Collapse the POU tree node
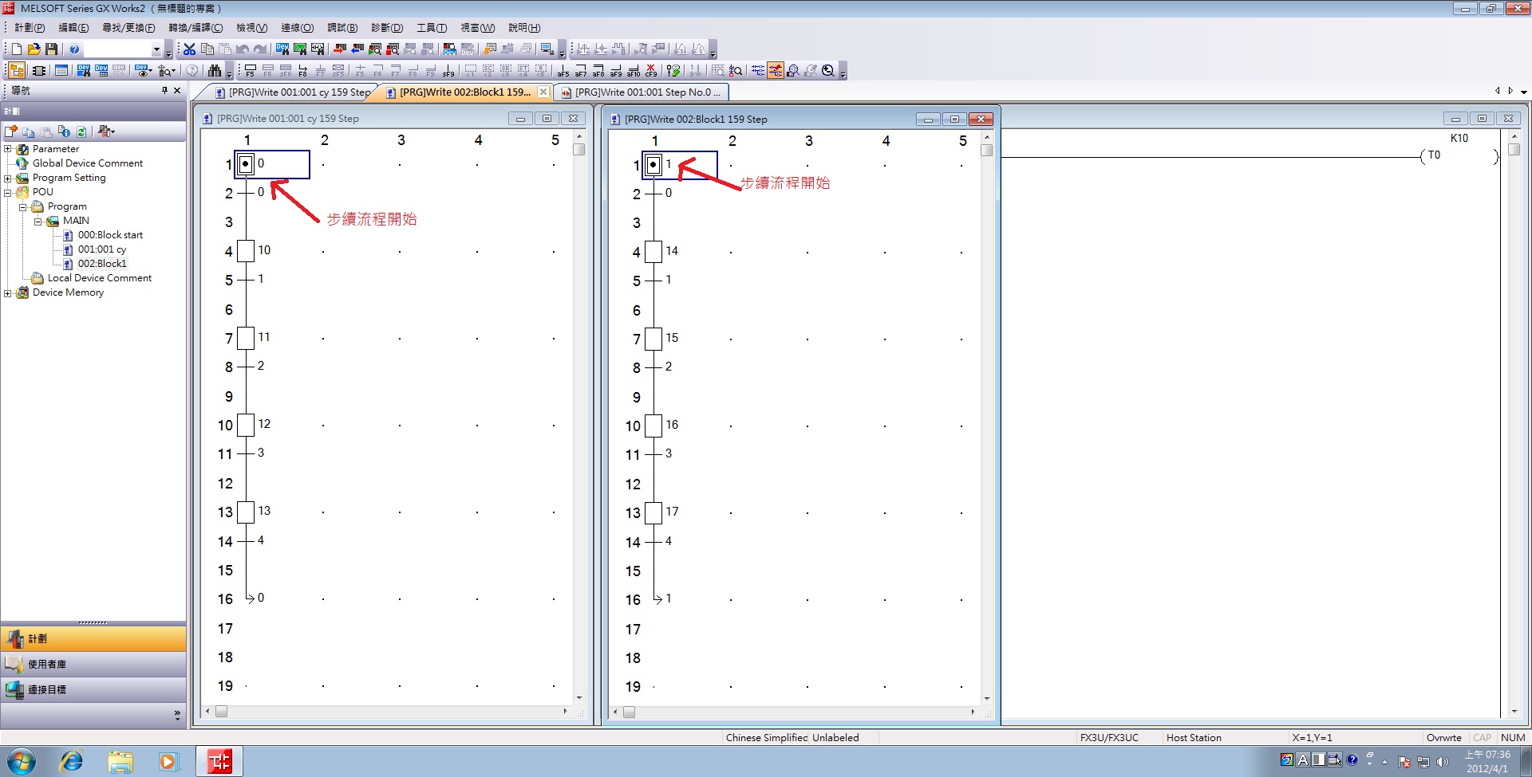Image resolution: width=1532 pixels, height=777 pixels. point(8,192)
